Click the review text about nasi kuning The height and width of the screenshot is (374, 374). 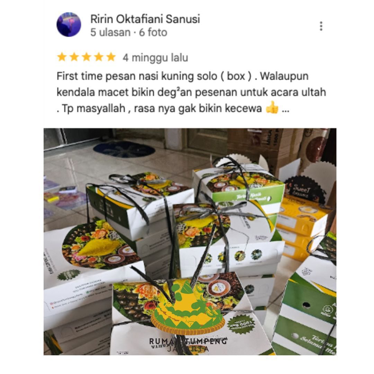click(191, 92)
